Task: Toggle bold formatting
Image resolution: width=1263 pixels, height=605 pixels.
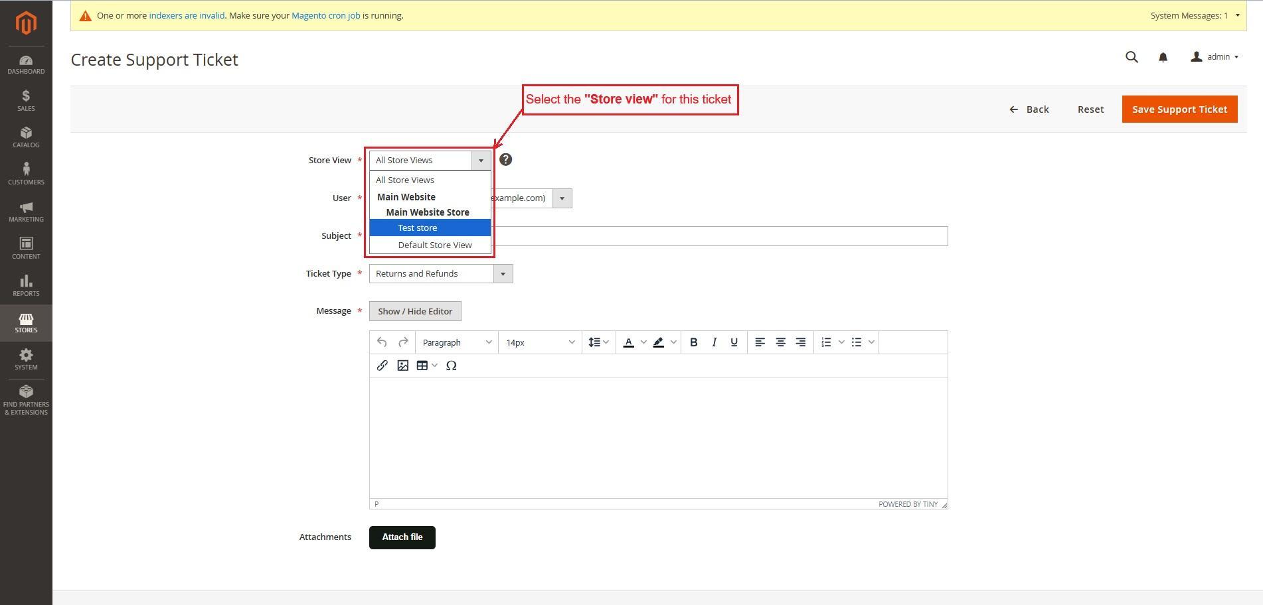Action: (694, 342)
